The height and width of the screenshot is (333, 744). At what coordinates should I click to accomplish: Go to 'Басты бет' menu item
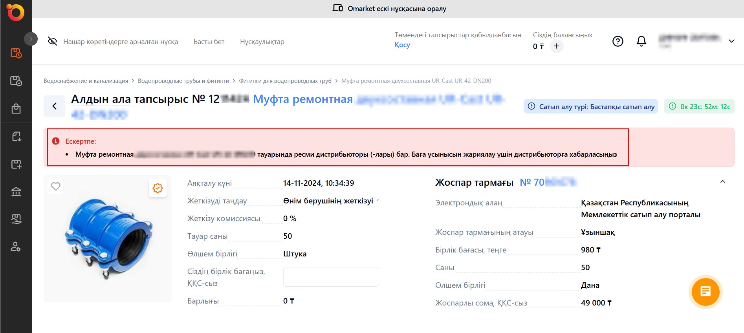pos(209,42)
